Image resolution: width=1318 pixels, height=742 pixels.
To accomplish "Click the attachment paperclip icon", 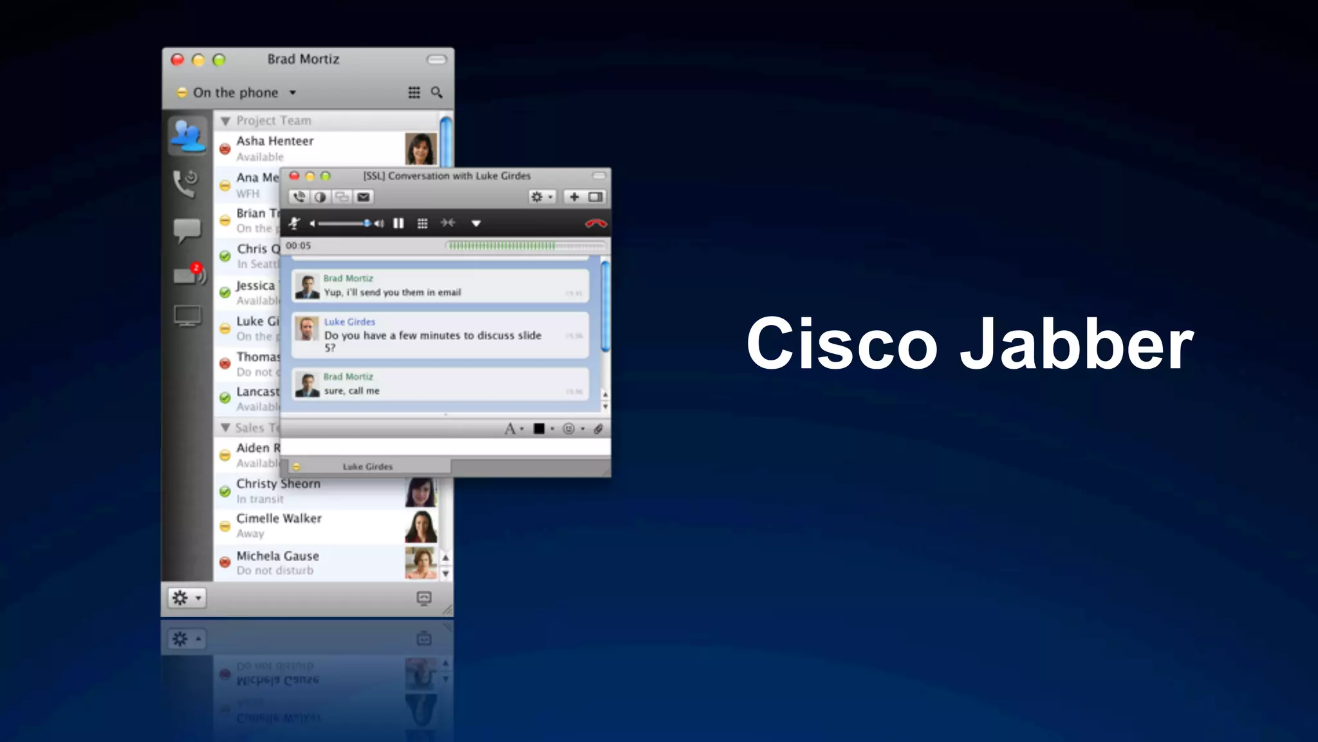I will (598, 429).
